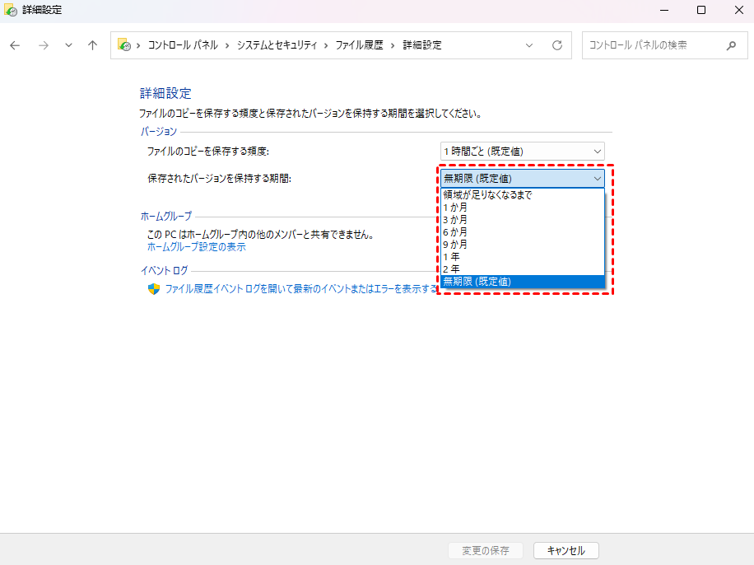
Task: Click the コントロール パネル search field
Action: point(650,45)
